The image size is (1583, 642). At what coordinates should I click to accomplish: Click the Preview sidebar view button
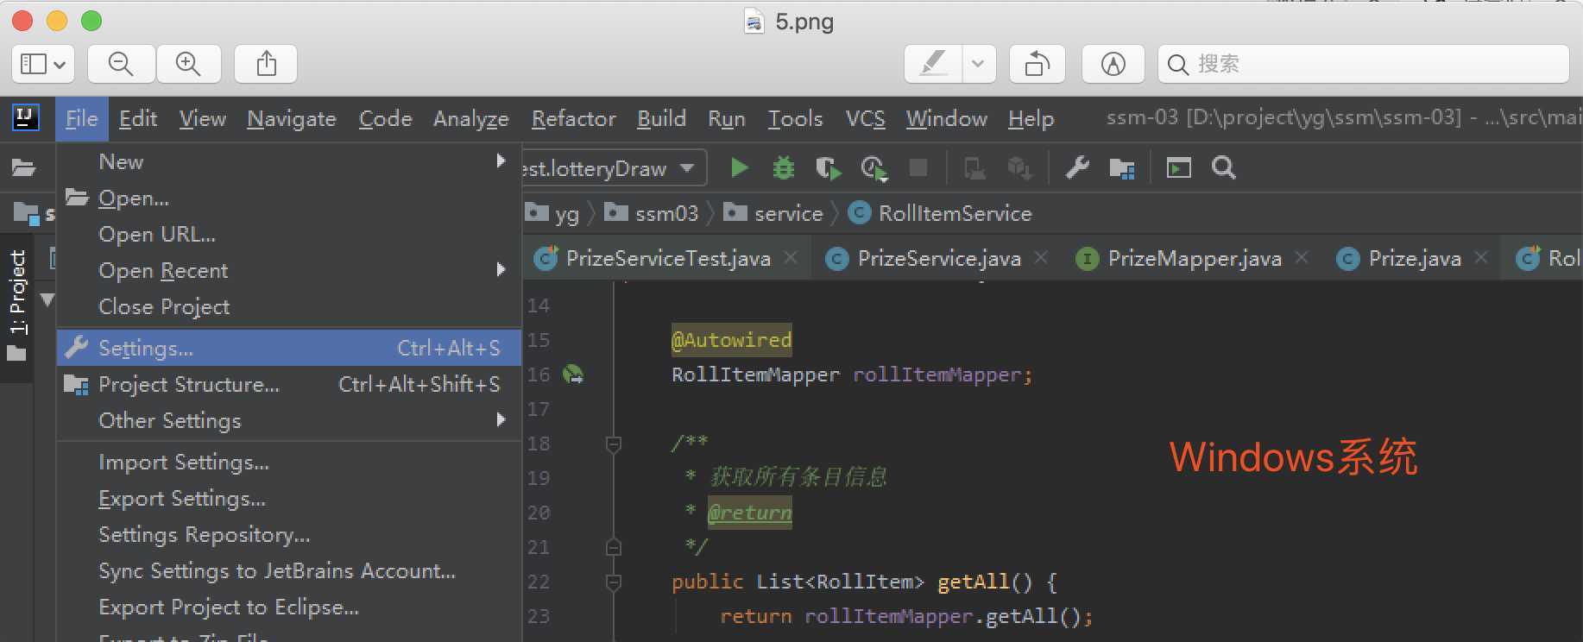(x=43, y=64)
